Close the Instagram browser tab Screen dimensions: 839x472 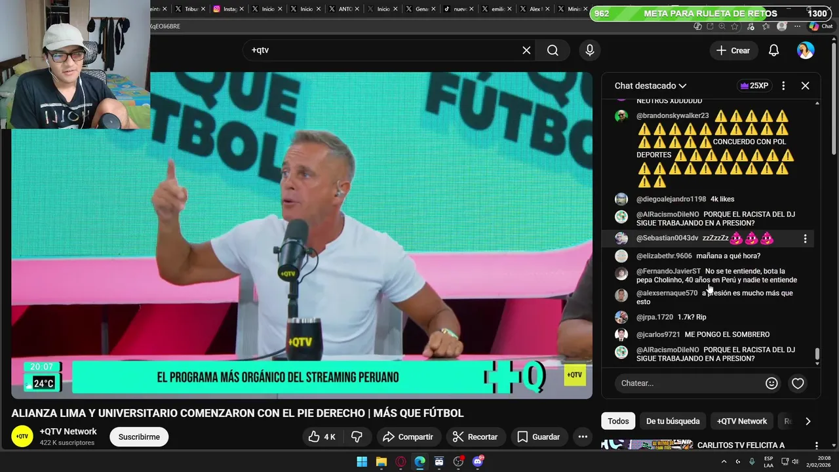(241, 9)
